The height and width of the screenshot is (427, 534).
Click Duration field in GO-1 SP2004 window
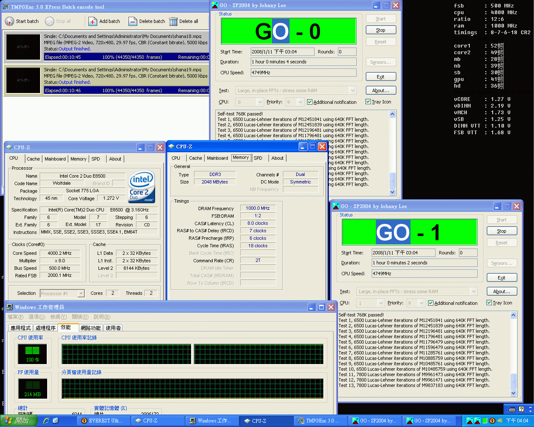click(425, 263)
